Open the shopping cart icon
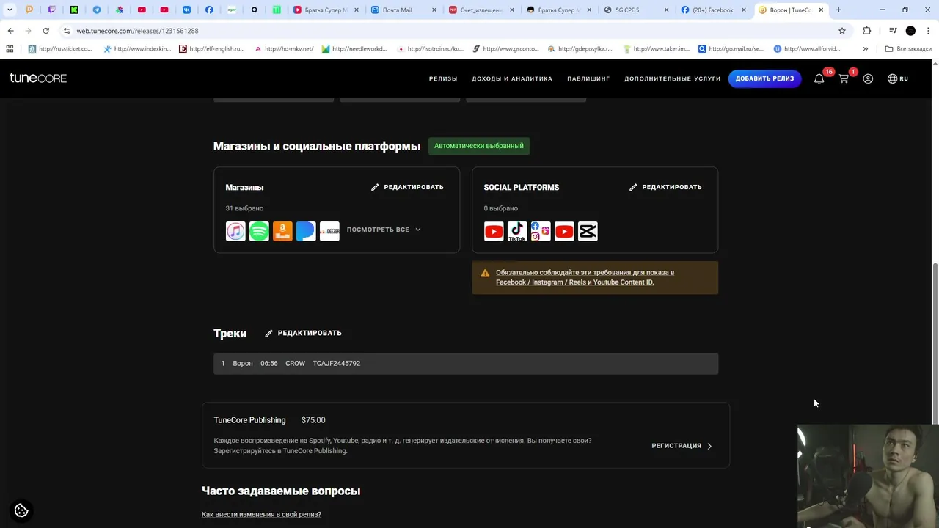Viewport: 939px width, 528px height. (844, 78)
